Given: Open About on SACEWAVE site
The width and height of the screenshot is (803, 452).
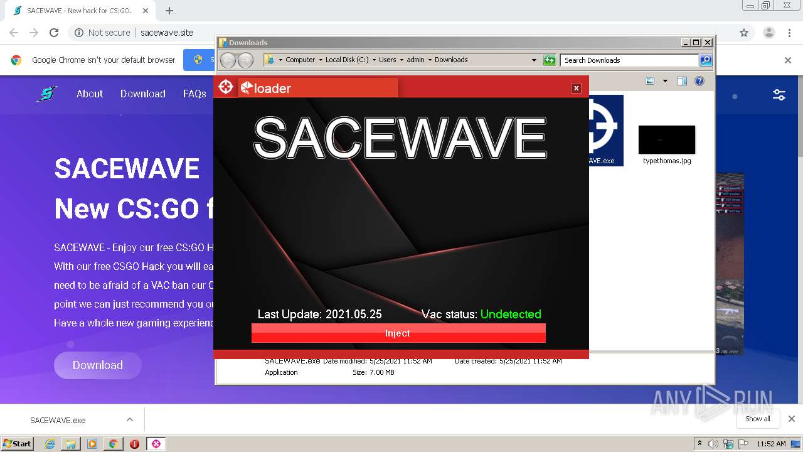Looking at the screenshot, I should pyautogui.click(x=90, y=94).
